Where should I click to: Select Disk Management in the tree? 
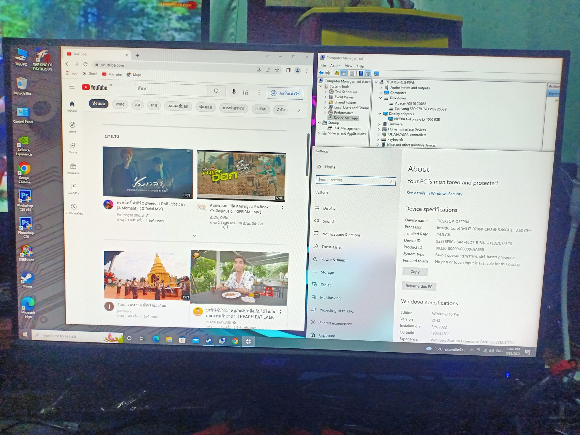click(347, 128)
